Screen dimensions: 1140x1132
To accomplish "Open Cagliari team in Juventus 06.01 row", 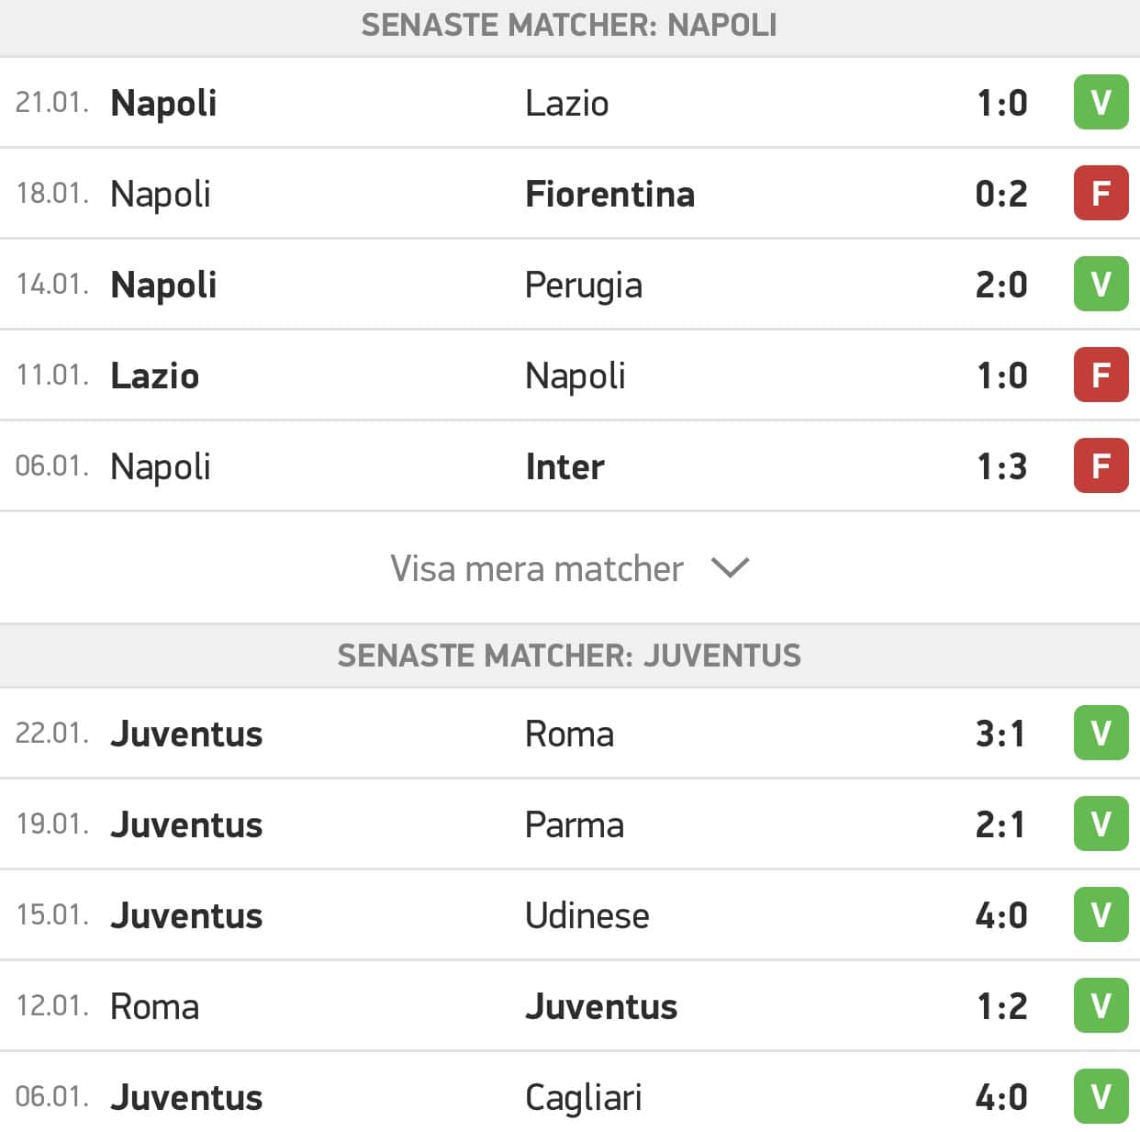I will coord(584,1098).
